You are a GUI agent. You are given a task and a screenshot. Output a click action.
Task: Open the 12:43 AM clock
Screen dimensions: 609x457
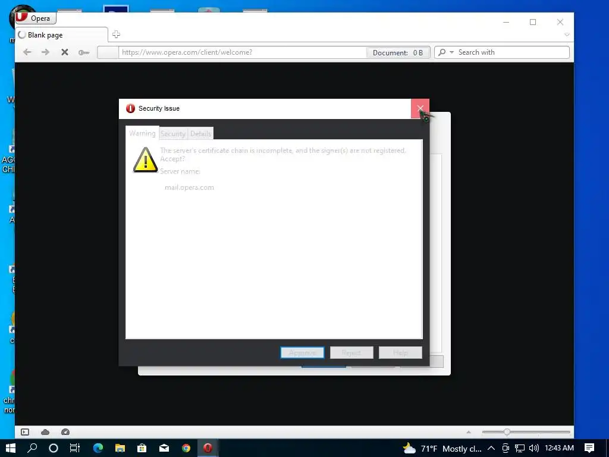coord(559,448)
